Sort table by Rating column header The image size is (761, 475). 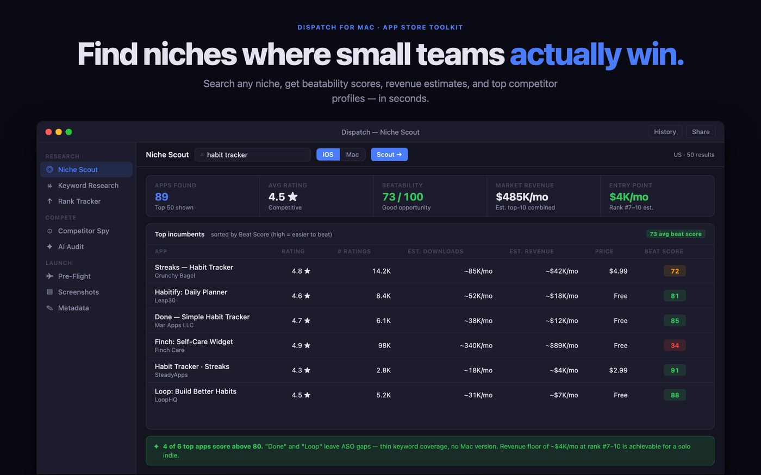[x=293, y=251]
